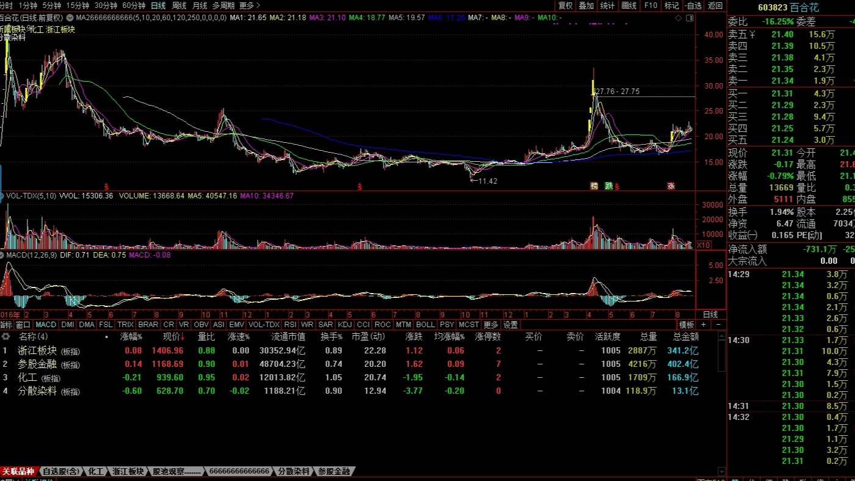
Task: Select the OBV indicator tab
Action: point(201,325)
